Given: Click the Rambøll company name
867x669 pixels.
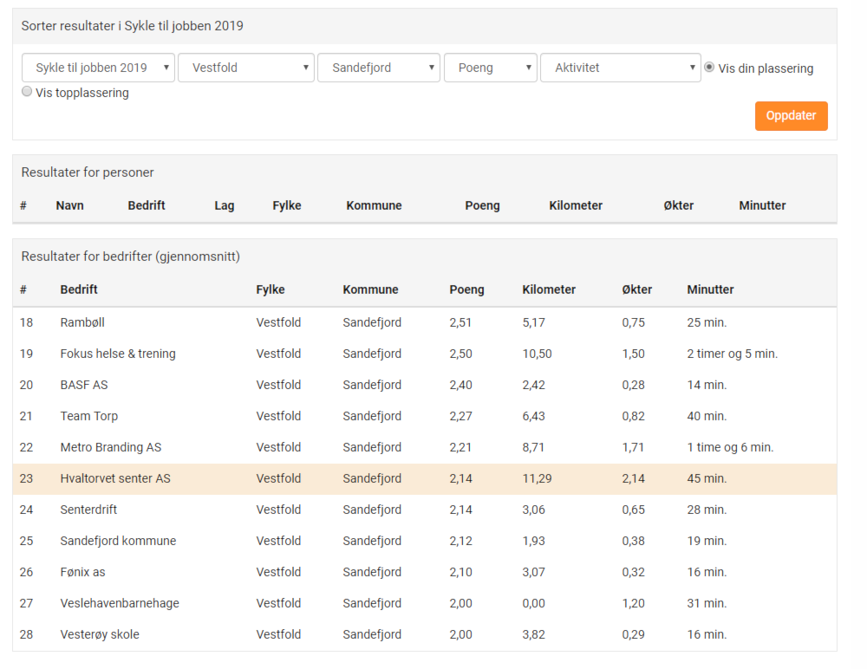Looking at the screenshot, I should (x=82, y=322).
